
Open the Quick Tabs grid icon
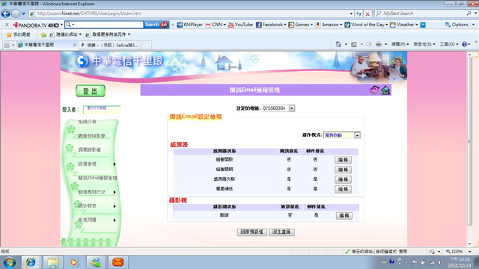point(7,45)
